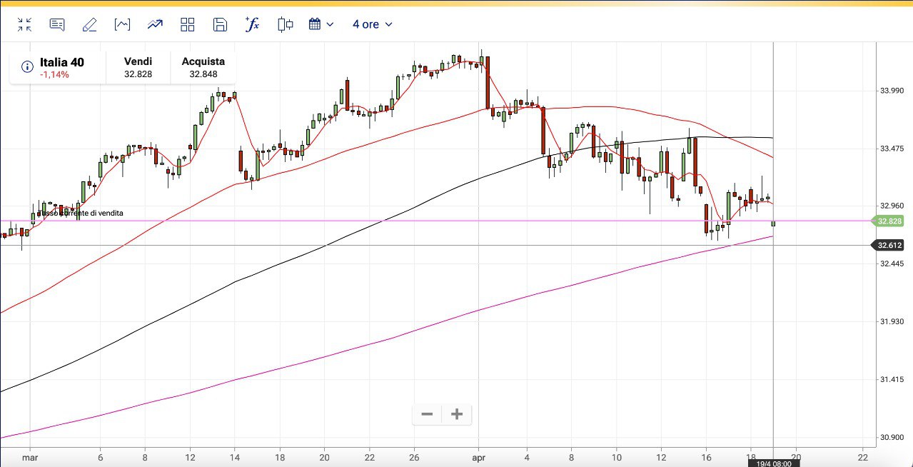Open the comment annotation tool
The height and width of the screenshot is (467, 913).
57,25
